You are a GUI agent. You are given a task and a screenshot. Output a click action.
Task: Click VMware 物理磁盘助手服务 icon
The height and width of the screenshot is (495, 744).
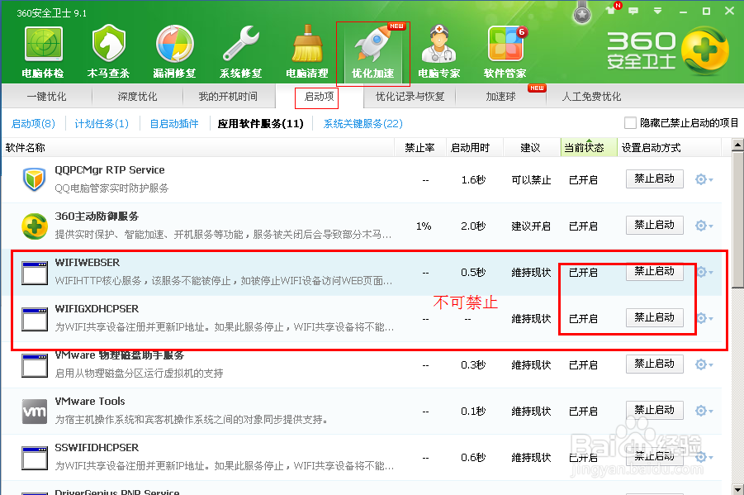(35, 365)
